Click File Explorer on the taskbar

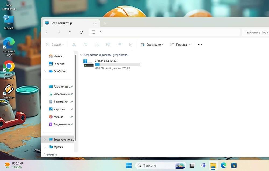213,166
